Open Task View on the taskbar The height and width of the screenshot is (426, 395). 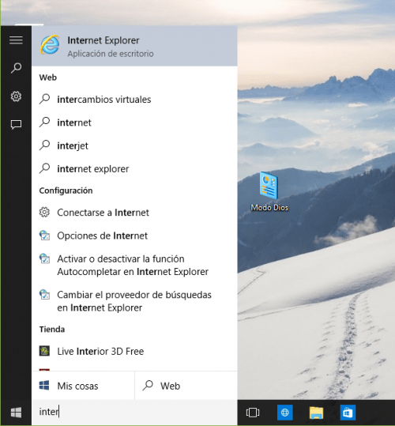coord(253,413)
